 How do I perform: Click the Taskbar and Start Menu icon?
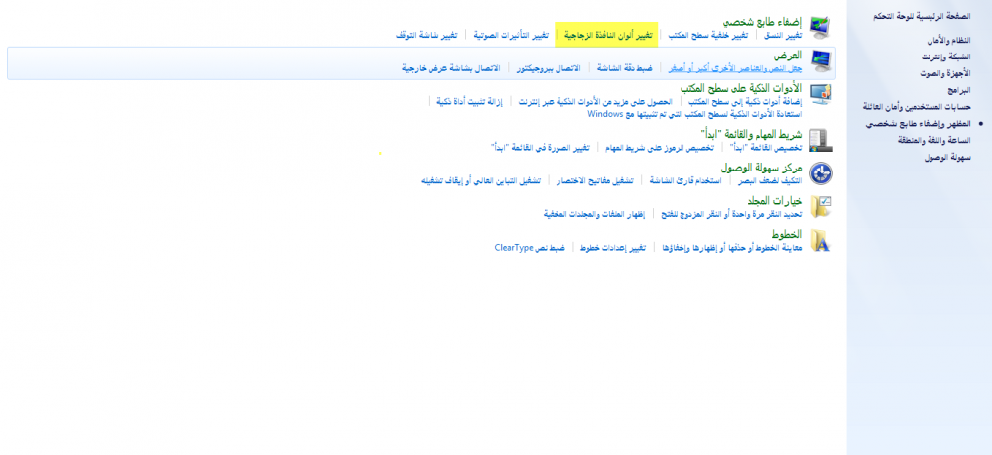coord(820,139)
